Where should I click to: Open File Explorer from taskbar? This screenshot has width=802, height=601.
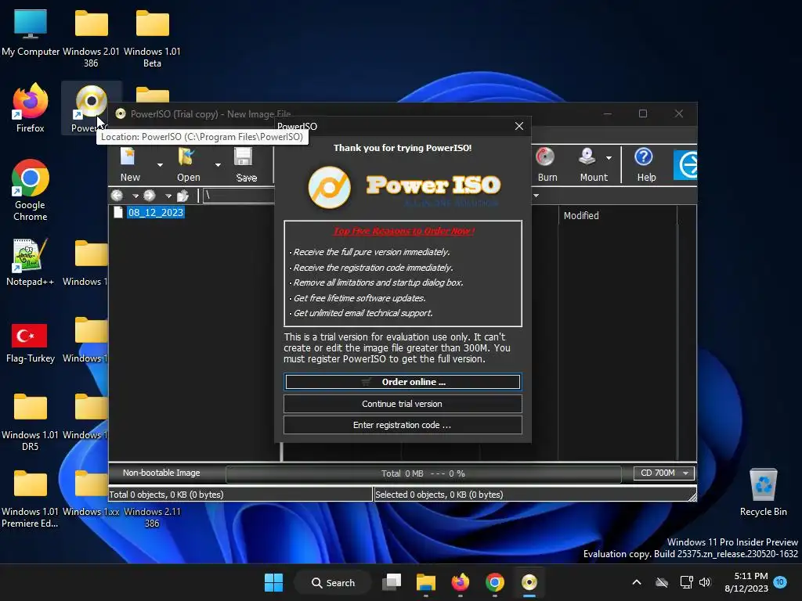pos(425,582)
